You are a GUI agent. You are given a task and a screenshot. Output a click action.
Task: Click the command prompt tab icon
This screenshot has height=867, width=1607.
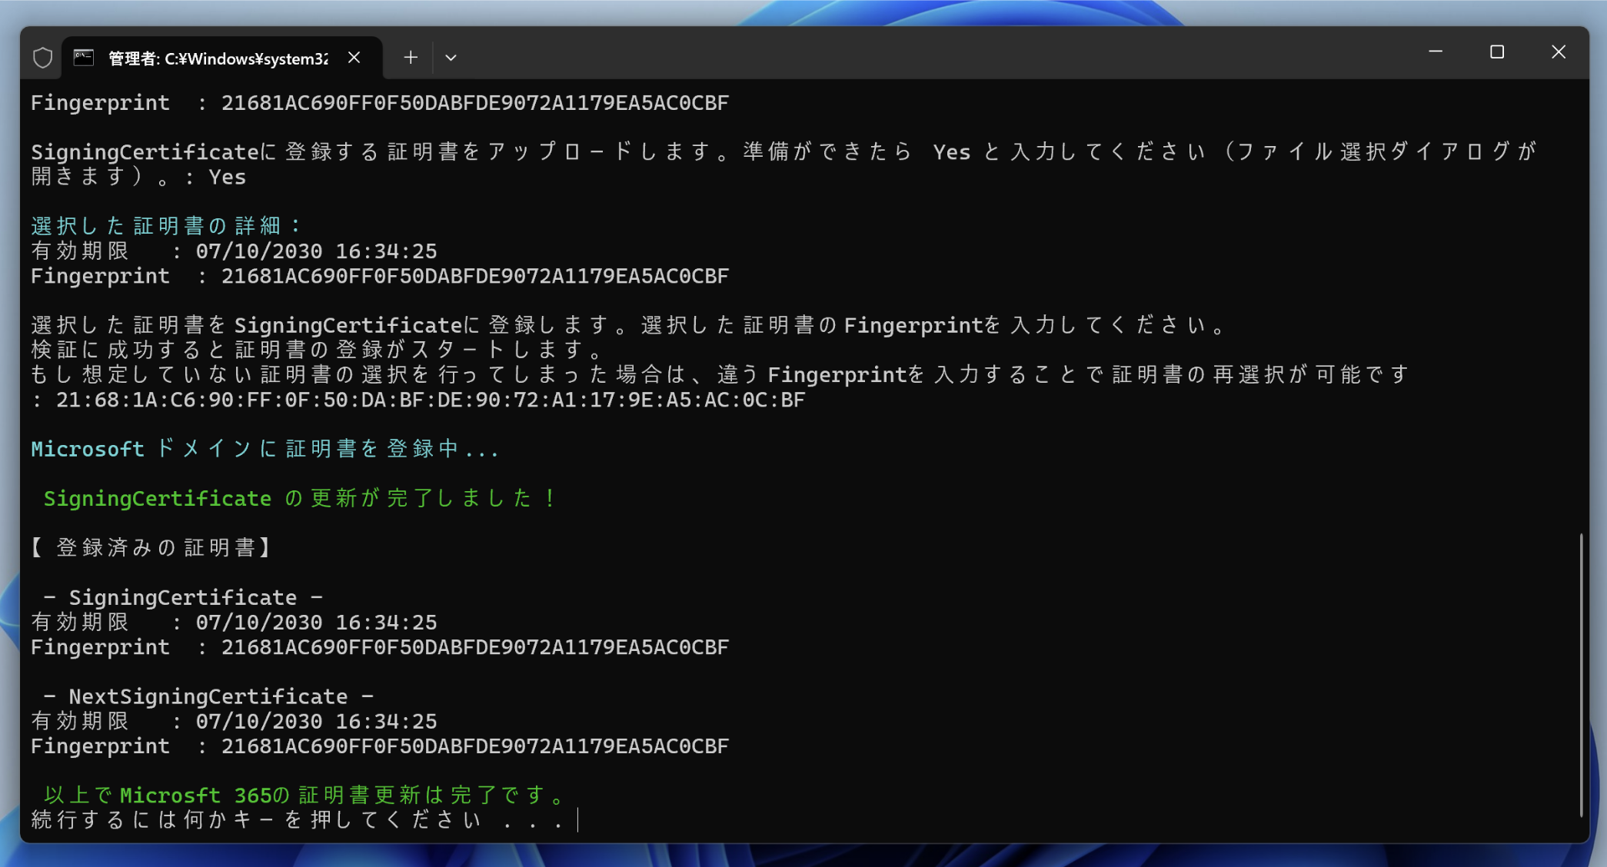tap(84, 58)
